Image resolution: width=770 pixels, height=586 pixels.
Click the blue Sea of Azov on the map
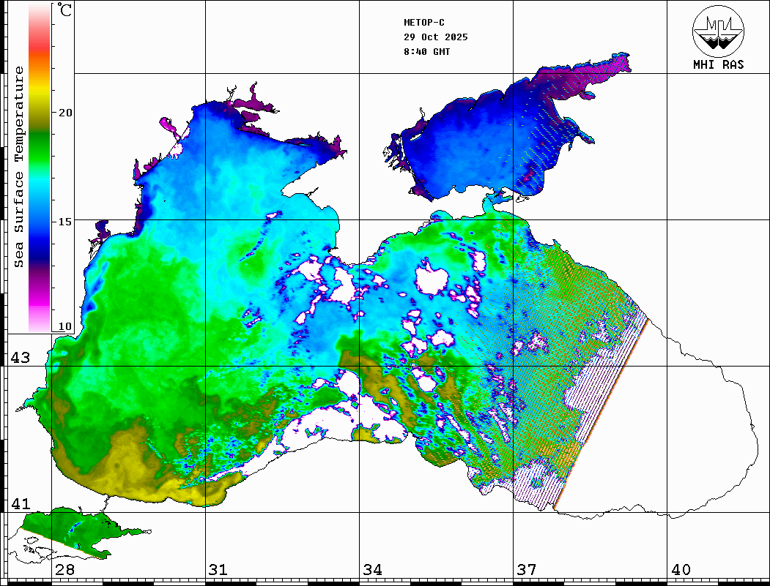[469, 139]
